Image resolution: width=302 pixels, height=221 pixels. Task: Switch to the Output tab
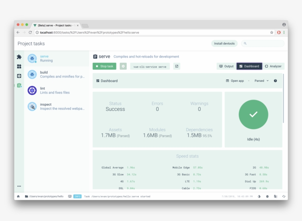226,66
